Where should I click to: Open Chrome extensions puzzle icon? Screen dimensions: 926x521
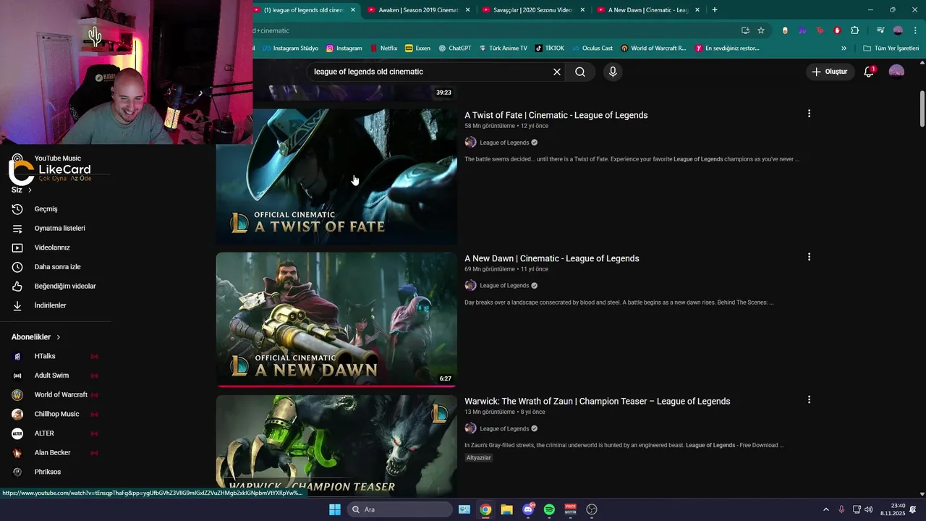point(855,30)
